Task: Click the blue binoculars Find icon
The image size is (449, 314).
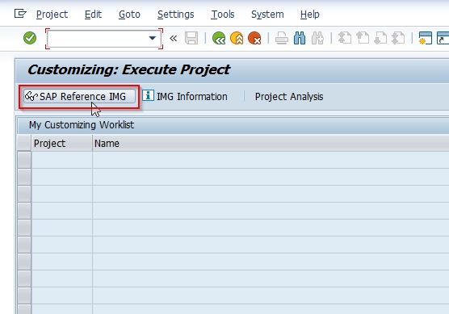Action: pos(300,38)
